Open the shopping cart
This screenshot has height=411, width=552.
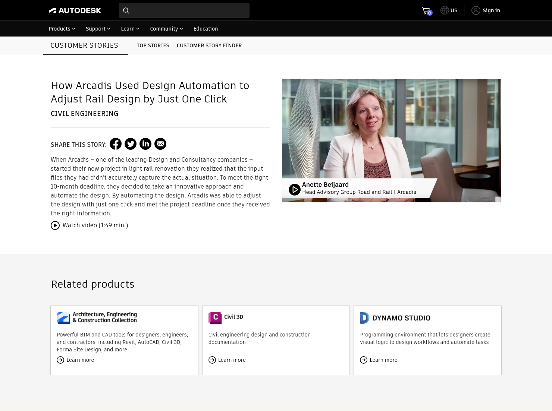[x=426, y=10]
